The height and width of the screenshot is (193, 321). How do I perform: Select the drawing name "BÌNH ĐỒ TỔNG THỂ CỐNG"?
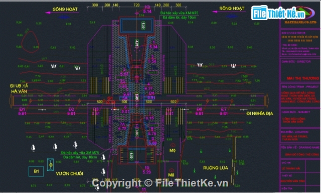(x=302, y=154)
